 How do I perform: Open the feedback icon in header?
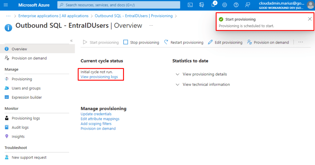tap(247, 5)
